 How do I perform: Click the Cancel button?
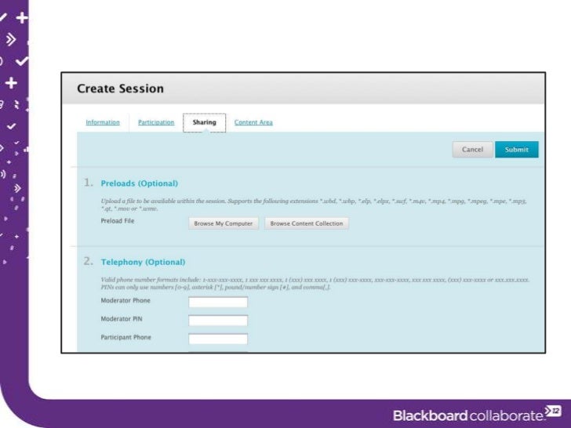point(472,150)
